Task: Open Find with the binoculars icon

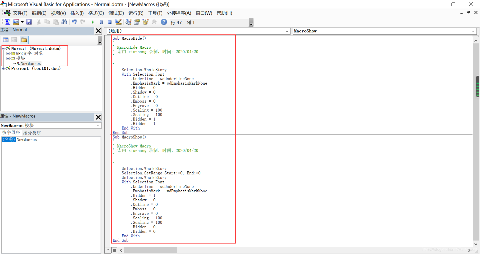Action: [x=64, y=22]
